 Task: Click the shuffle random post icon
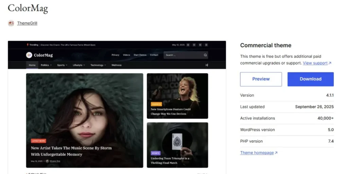click(x=207, y=65)
